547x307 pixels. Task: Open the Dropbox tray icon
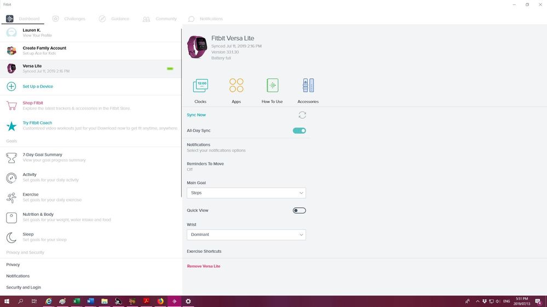485,302
